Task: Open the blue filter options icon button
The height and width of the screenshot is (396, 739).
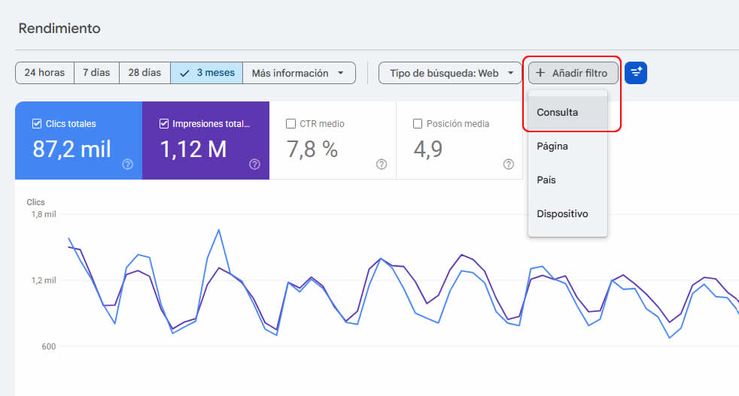Action: (x=636, y=73)
